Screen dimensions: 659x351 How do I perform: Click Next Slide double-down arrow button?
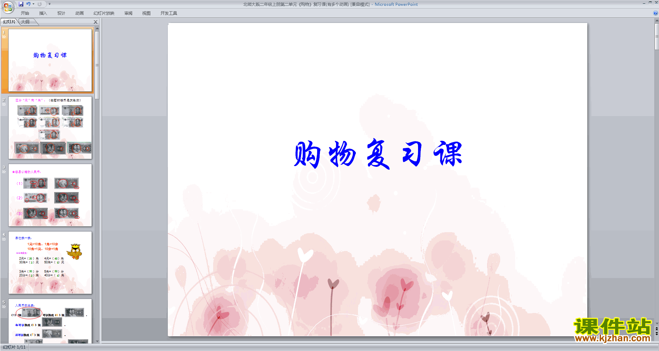pos(657,334)
